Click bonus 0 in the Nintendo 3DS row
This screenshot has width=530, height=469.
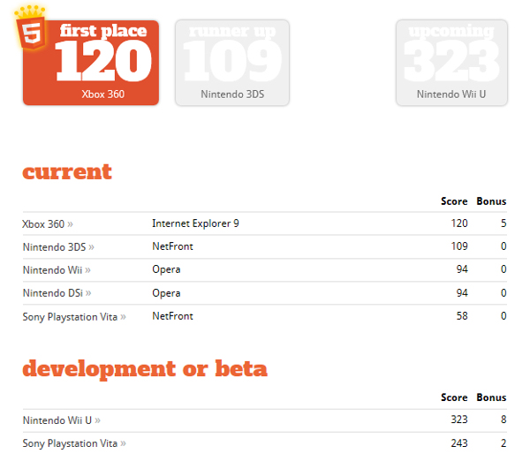pos(503,246)
